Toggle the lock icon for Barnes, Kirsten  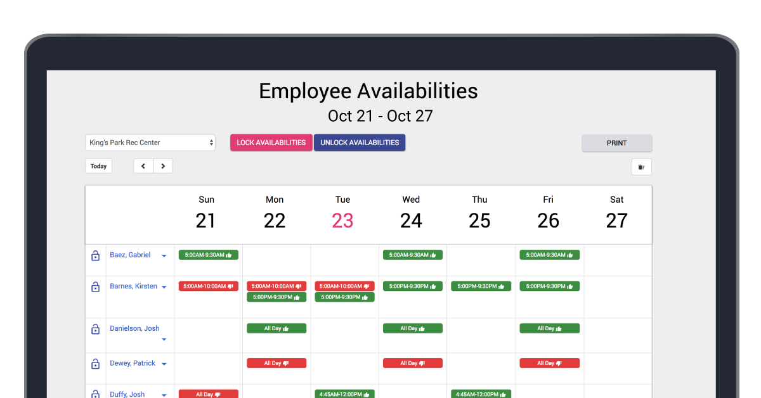(x=95, y=287)
